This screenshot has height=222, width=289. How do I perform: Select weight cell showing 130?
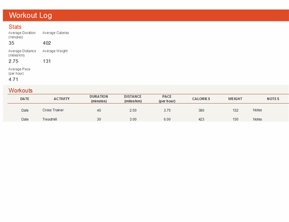tap(235, 119)
